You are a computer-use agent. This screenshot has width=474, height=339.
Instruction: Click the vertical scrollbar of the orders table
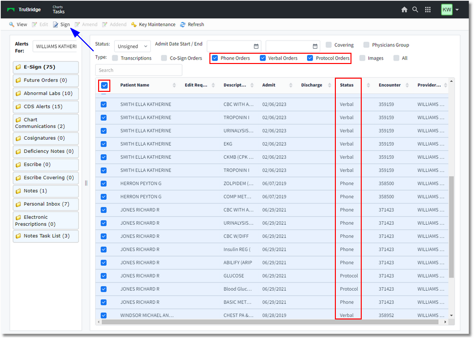coord(452,227)
